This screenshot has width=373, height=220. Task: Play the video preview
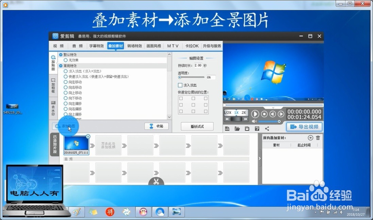click(255, 114)
